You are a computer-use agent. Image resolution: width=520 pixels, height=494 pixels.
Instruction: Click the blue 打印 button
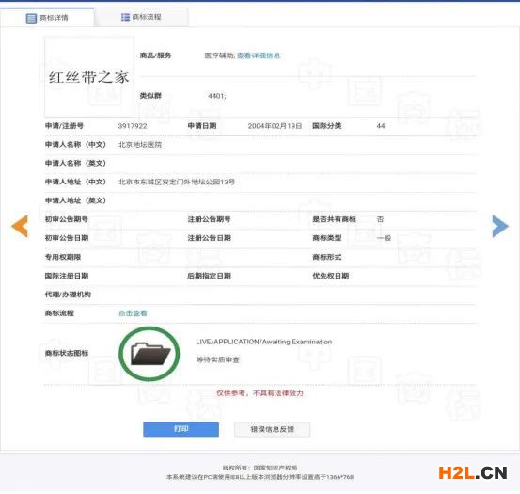tap(181, 429)
